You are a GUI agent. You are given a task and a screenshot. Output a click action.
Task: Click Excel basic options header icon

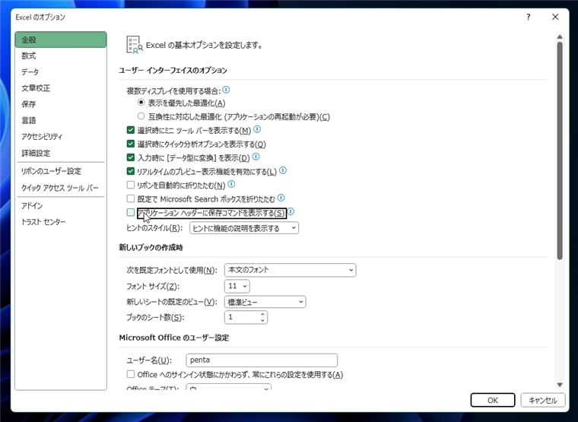(x=134, y=45)
